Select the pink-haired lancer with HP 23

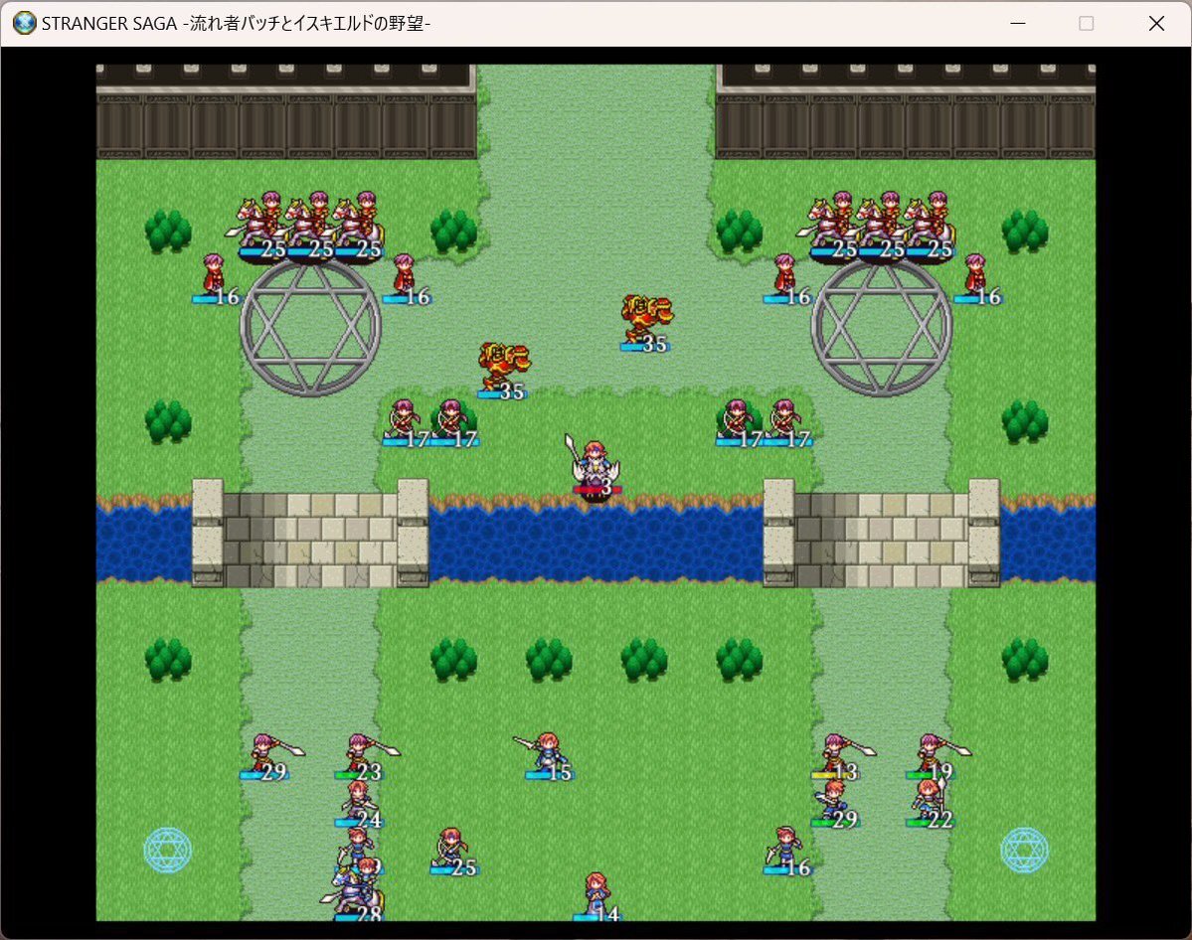click(x=364, y=757)
